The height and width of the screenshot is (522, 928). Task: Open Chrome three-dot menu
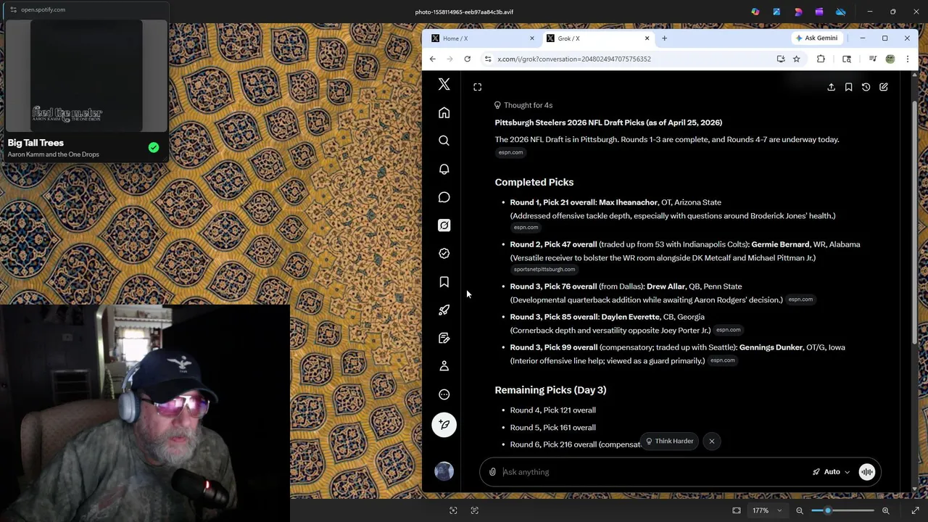point(907,59)
